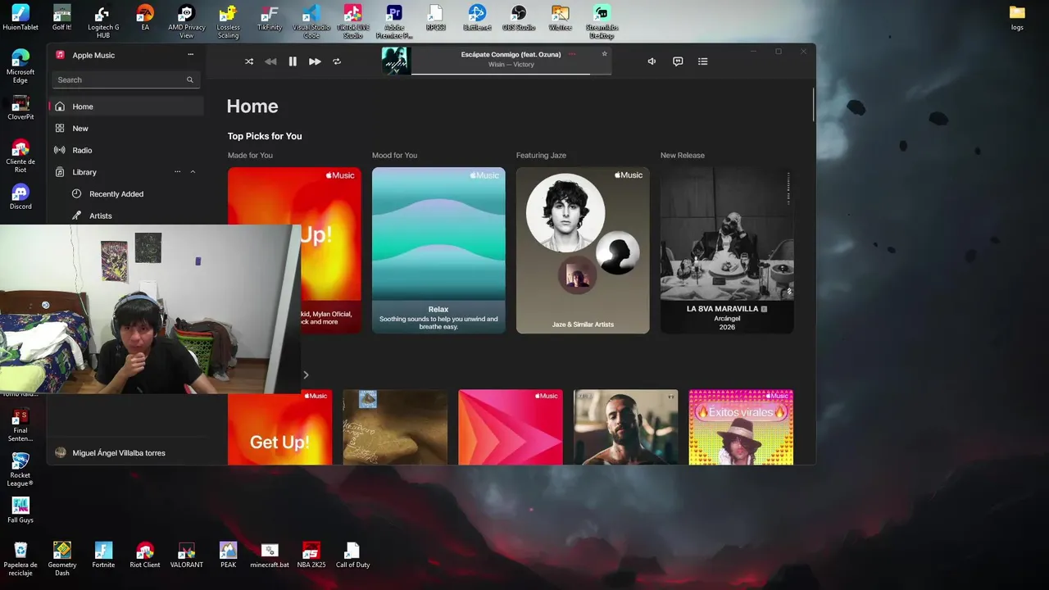Show the lyrics panel
1049x590 pixels.
[678, 61]
